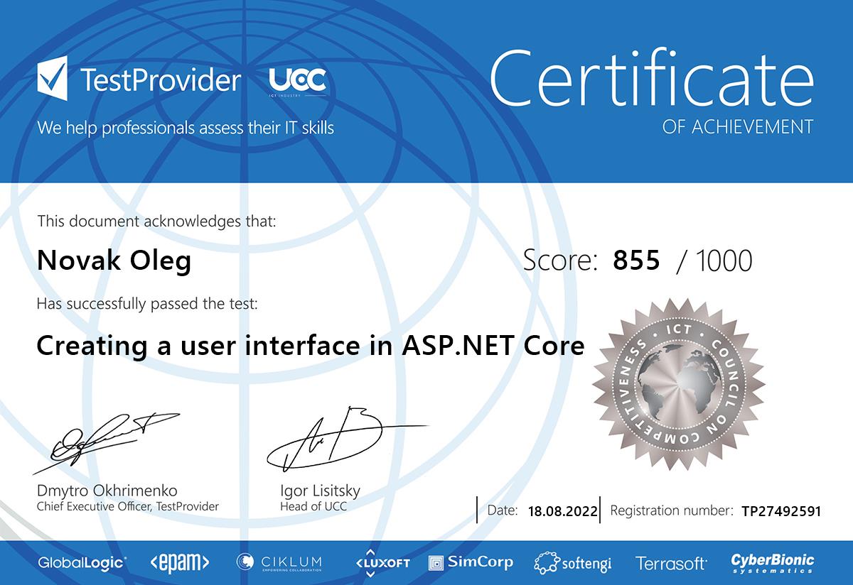
Task: Click the registration number TP27492591
Action: [x=780, y=510]
